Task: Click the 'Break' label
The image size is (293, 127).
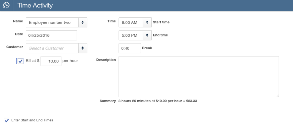Action: click(147, 48)
